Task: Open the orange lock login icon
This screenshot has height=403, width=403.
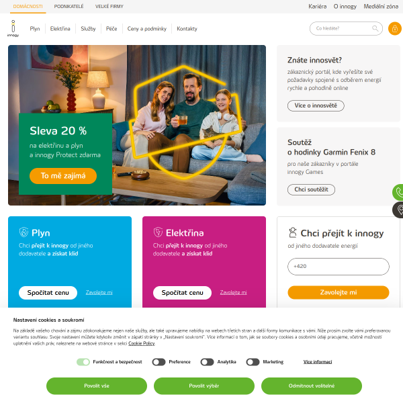Action: (x=395, y=28)
